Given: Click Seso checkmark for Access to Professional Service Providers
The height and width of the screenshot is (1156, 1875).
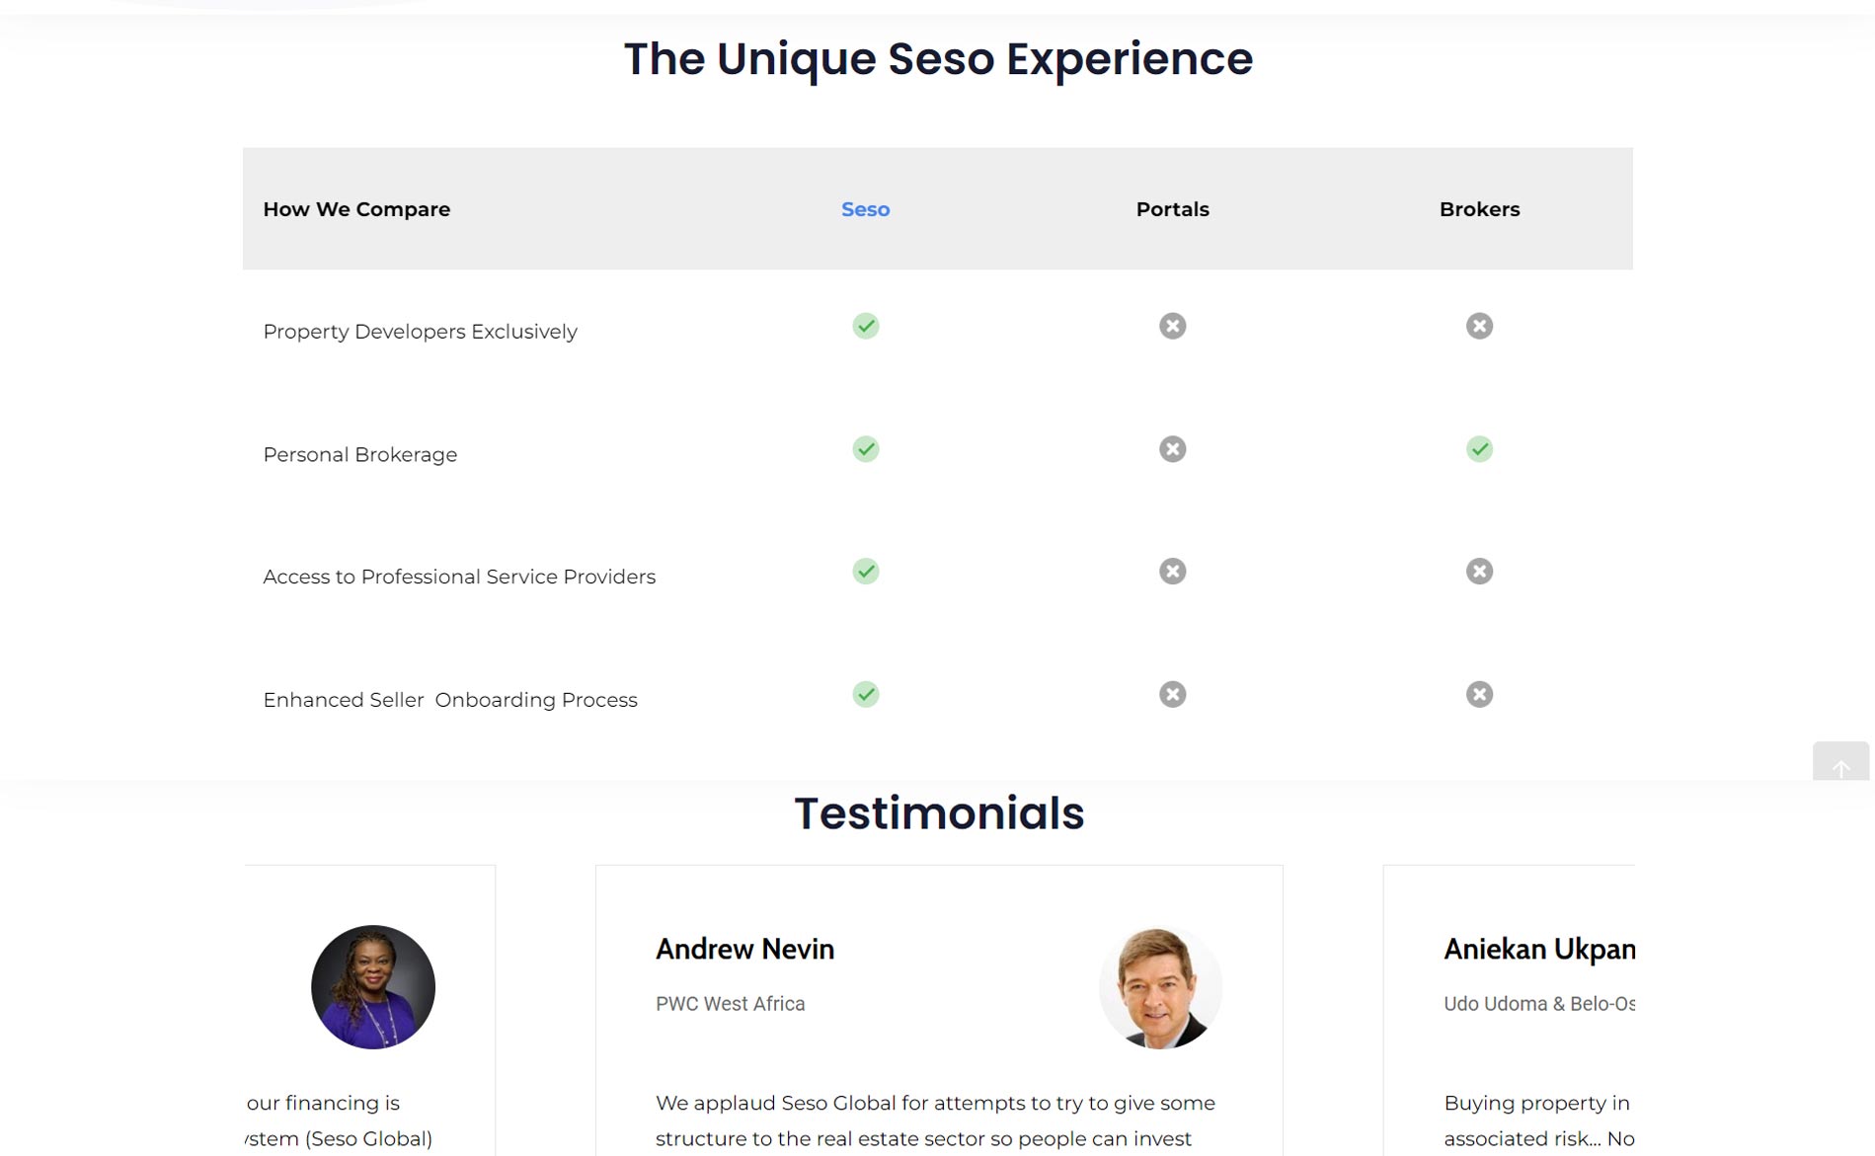Looking at the screenshot, I should pyautogui.click(x=866, y=572).
